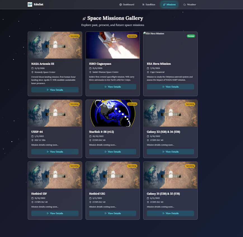The image size is (243, 237).
Task: Open the Galaxy 31 & 32 thumbnail image
Action: 170,175
